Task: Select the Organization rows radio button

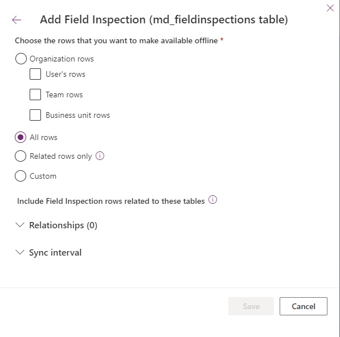Action: (21, 59)
